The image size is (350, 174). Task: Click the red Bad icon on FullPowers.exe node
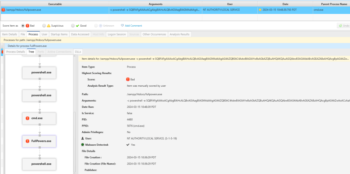28,141
